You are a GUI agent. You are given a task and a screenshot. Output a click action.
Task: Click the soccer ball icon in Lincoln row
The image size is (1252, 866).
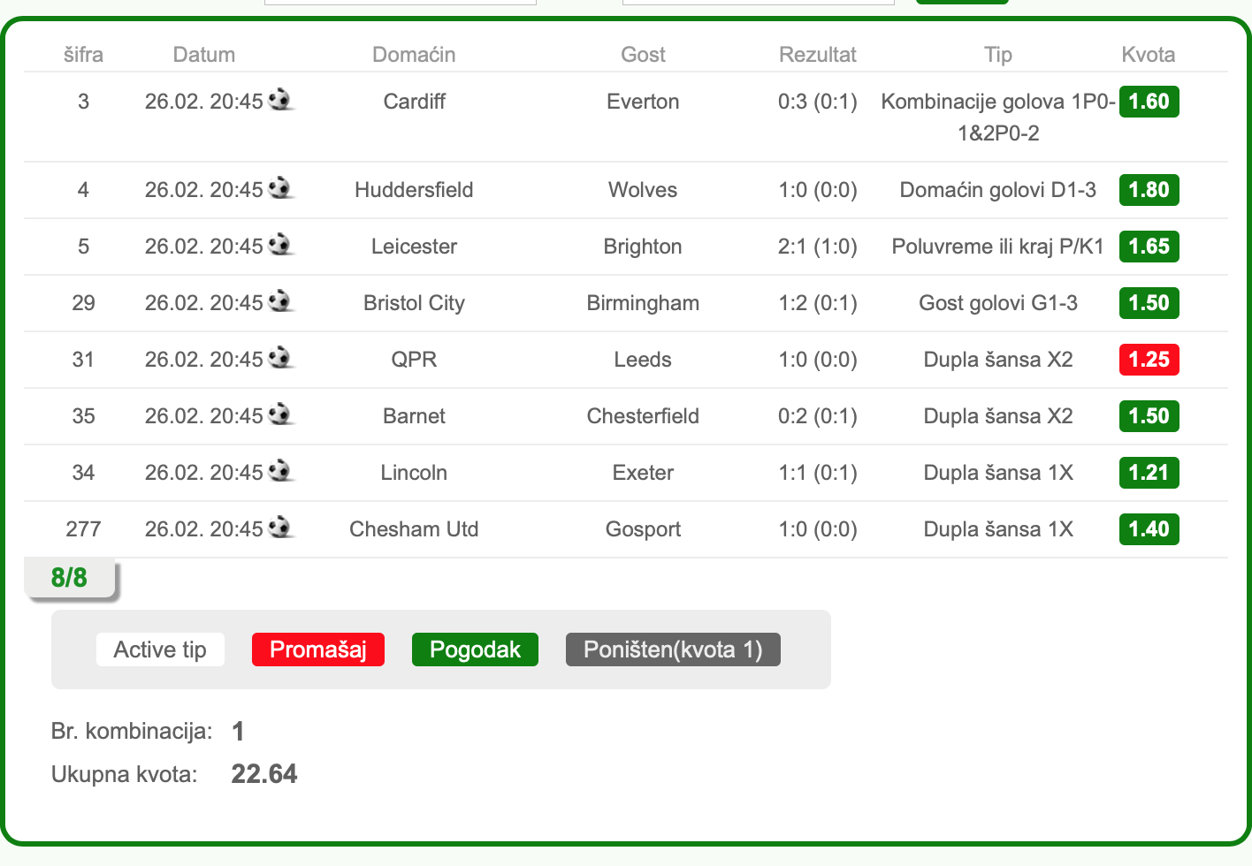click(280, 470)
